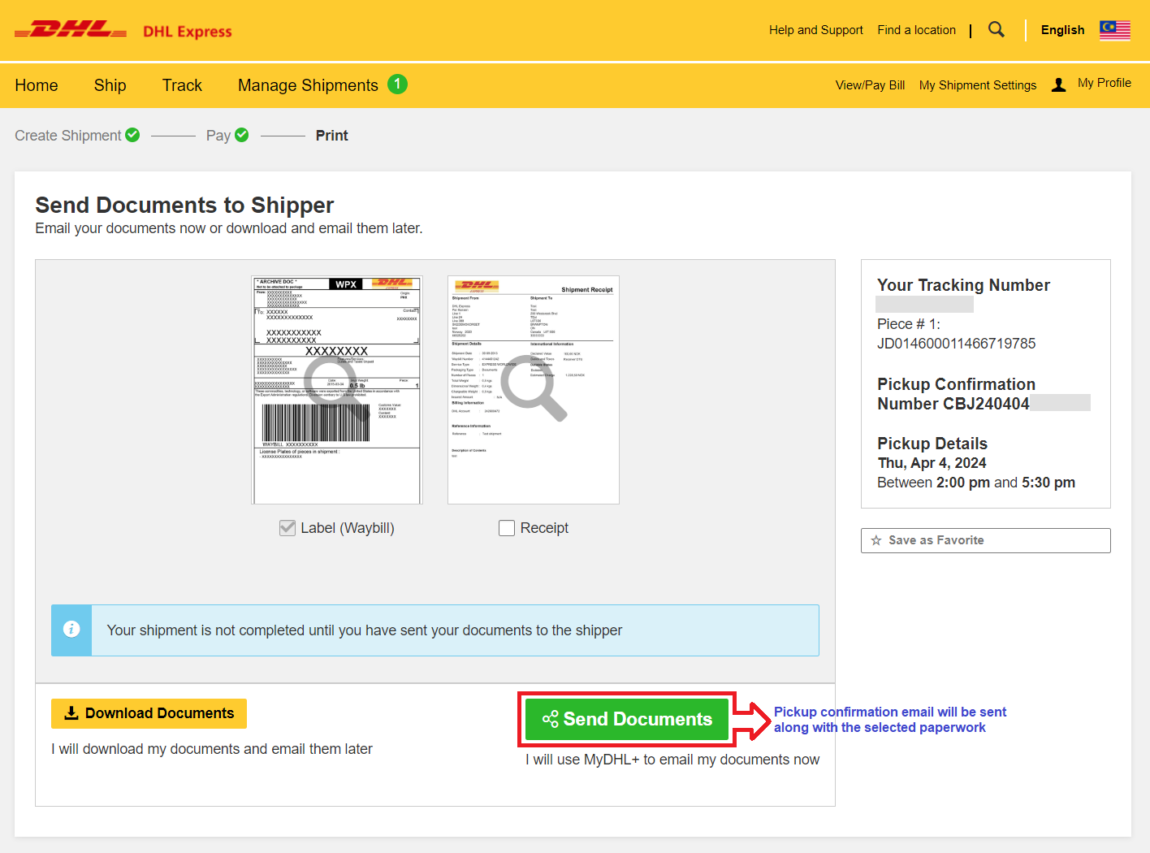This screenshot has width=1150, height=853.
Task: Click the Print step label
Action: [331, 136]
